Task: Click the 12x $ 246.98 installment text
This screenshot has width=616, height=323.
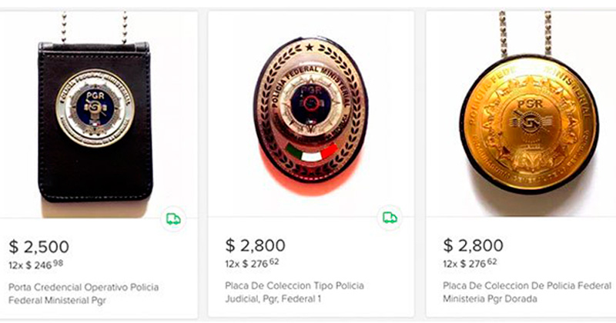Action: point(36,265)
